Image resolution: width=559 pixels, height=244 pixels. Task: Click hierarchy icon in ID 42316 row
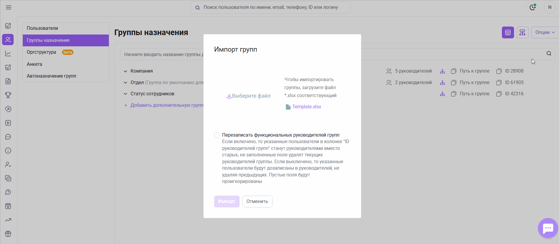[x=442, y=94]
